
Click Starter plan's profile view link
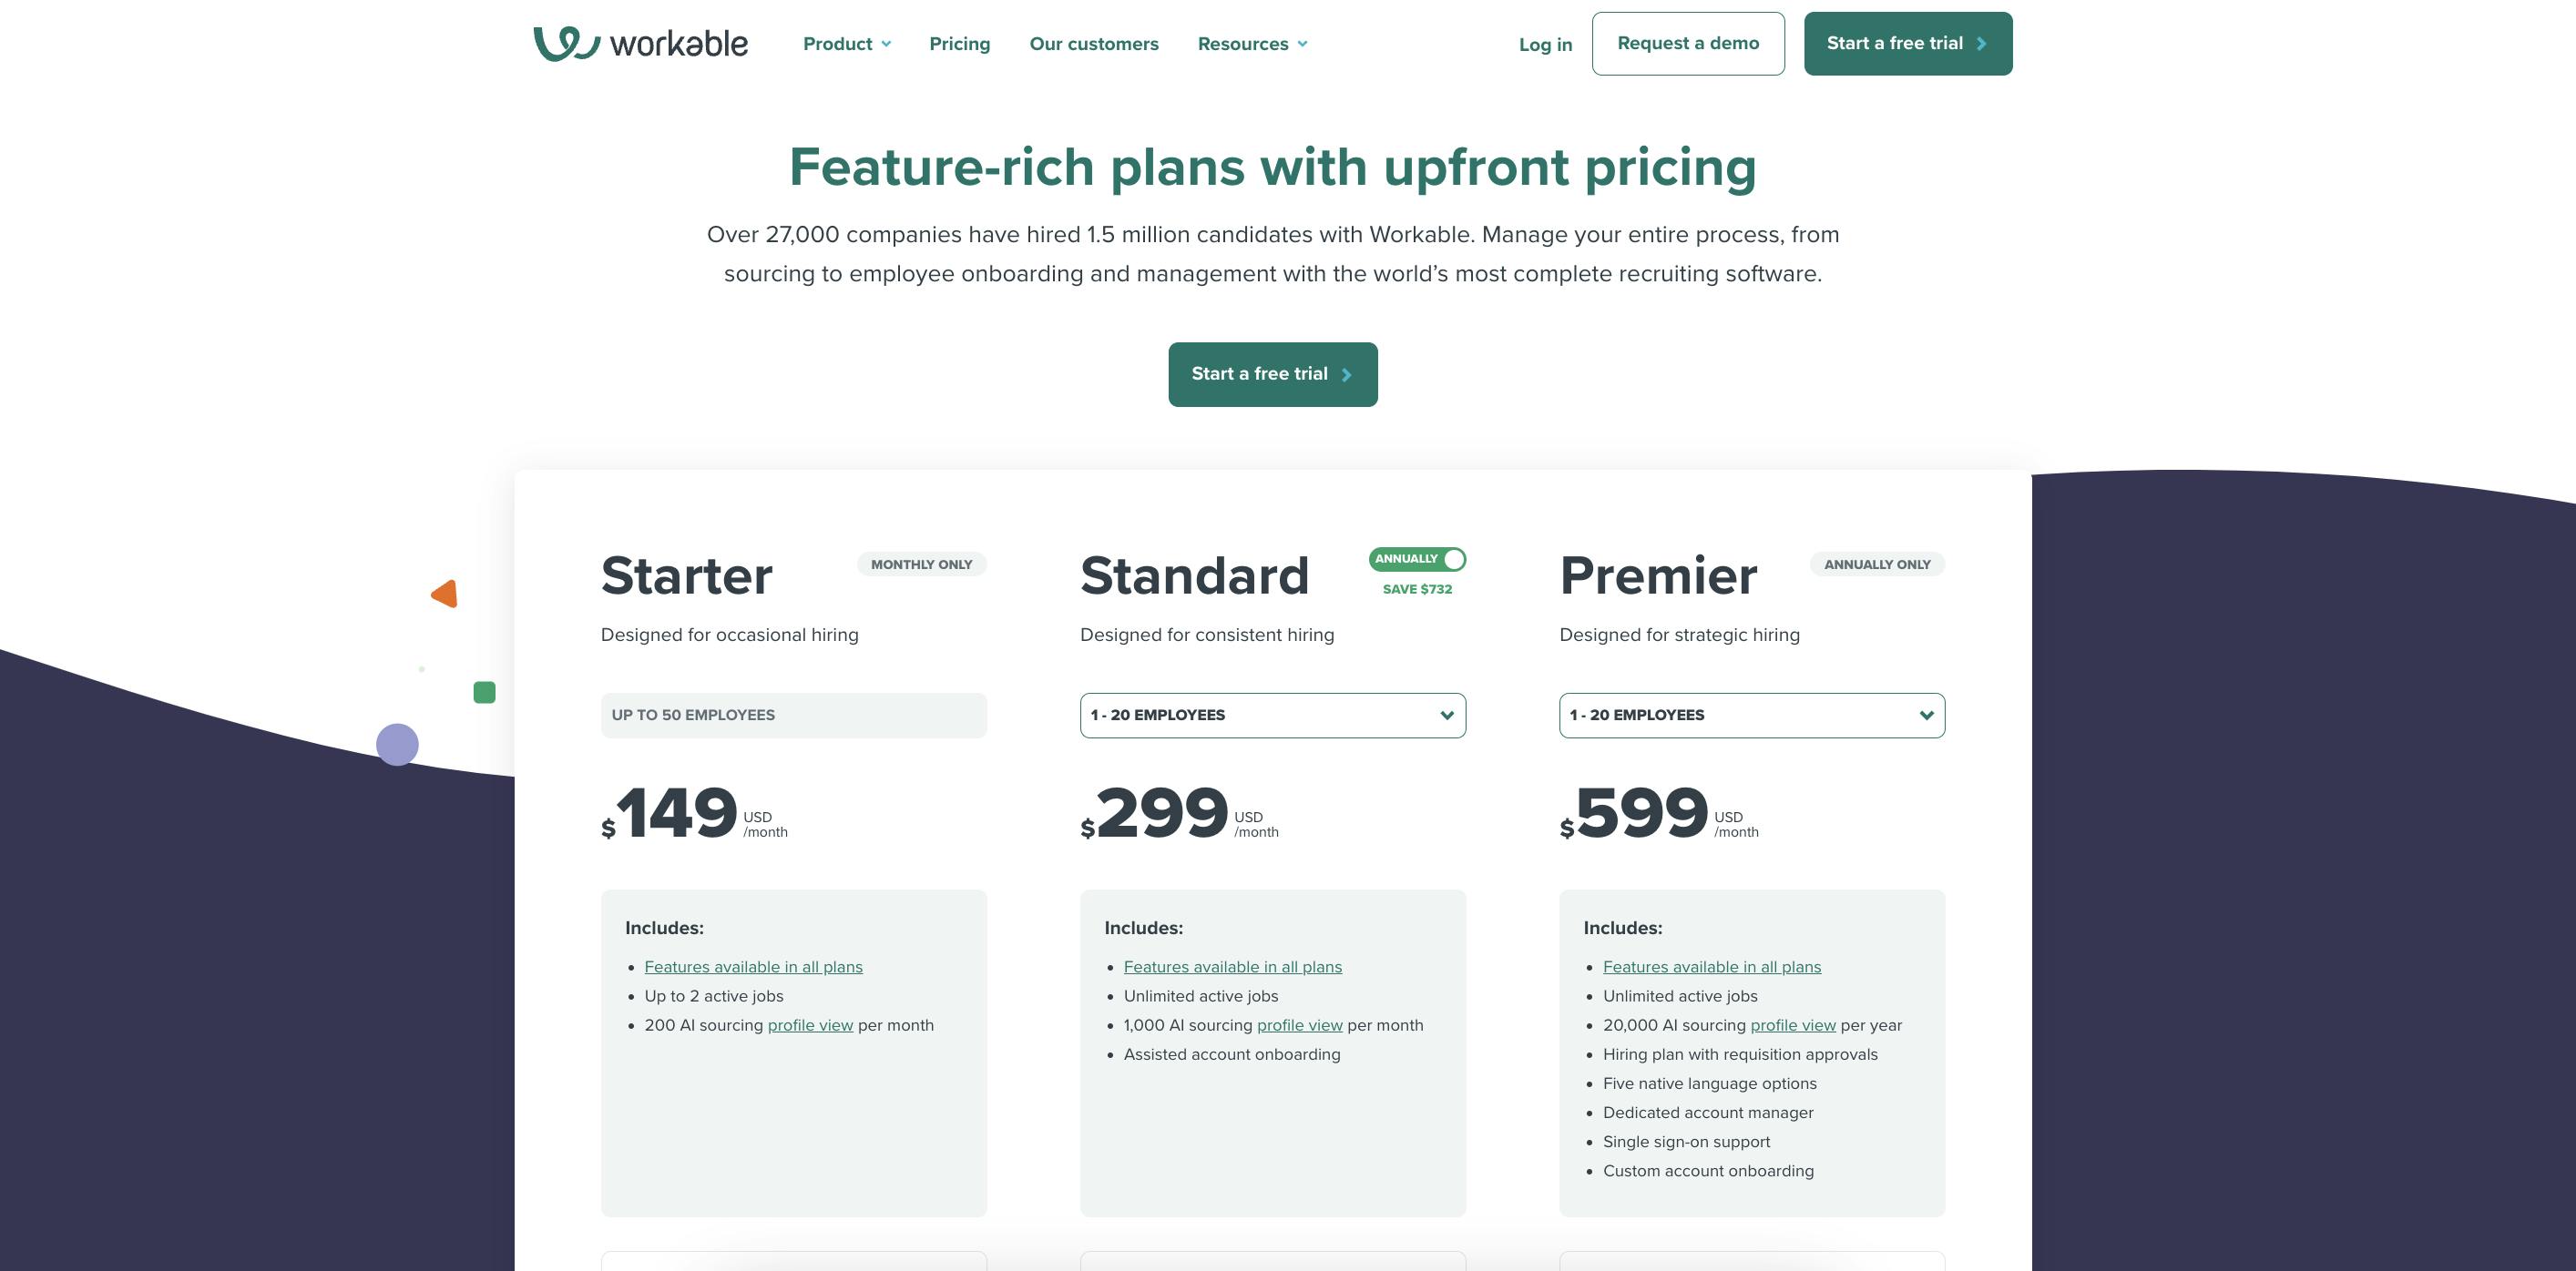tap(810, 1025)
